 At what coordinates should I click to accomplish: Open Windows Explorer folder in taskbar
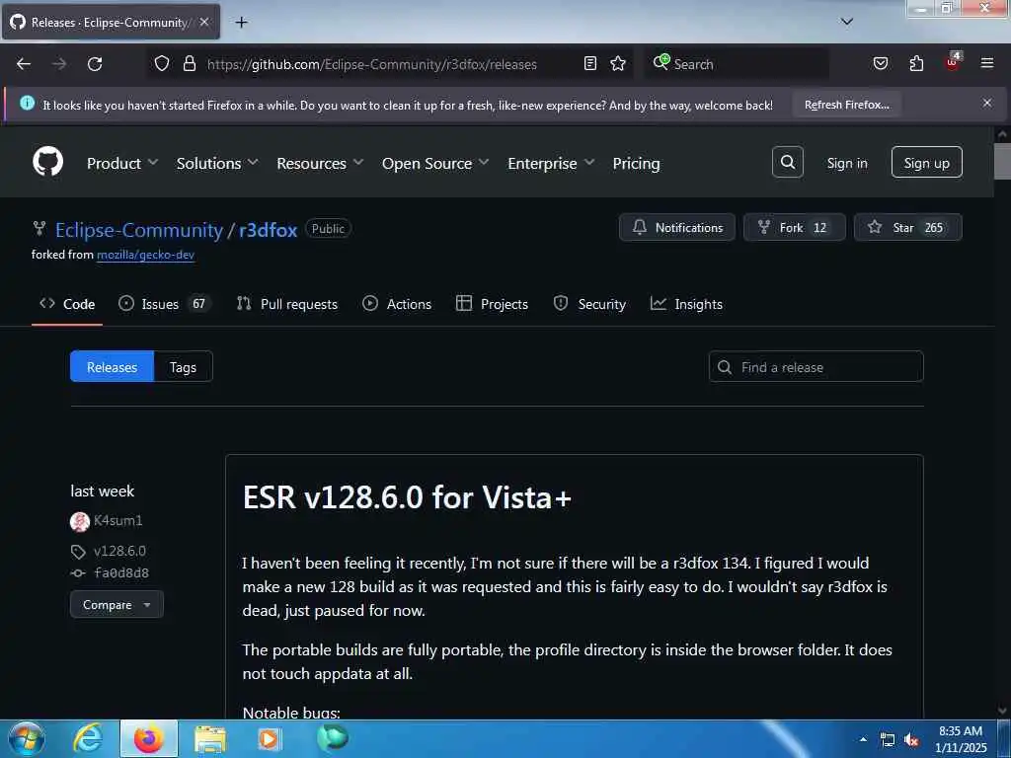[210, 739]
